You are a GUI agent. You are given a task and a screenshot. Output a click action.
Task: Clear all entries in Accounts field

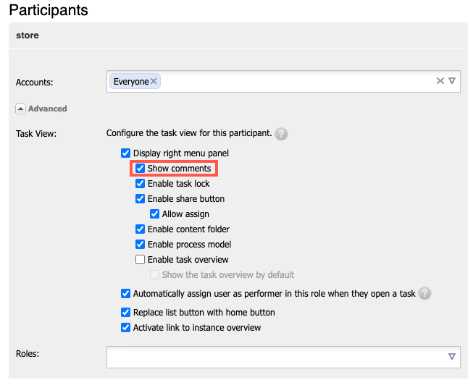[x=440, y=81]
